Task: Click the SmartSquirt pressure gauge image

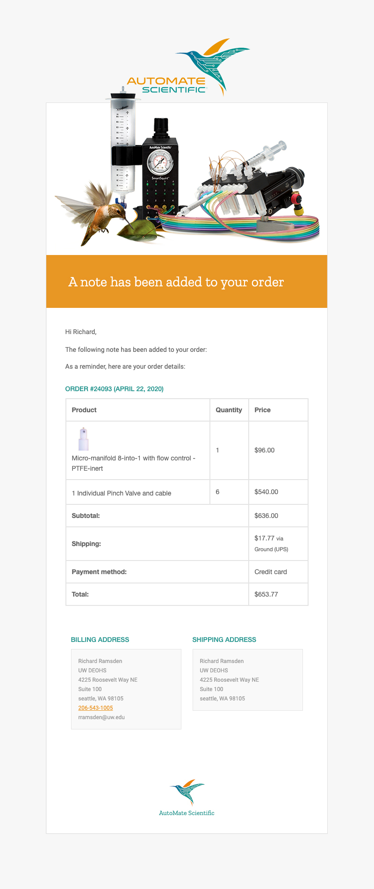Action: point(160,171)
